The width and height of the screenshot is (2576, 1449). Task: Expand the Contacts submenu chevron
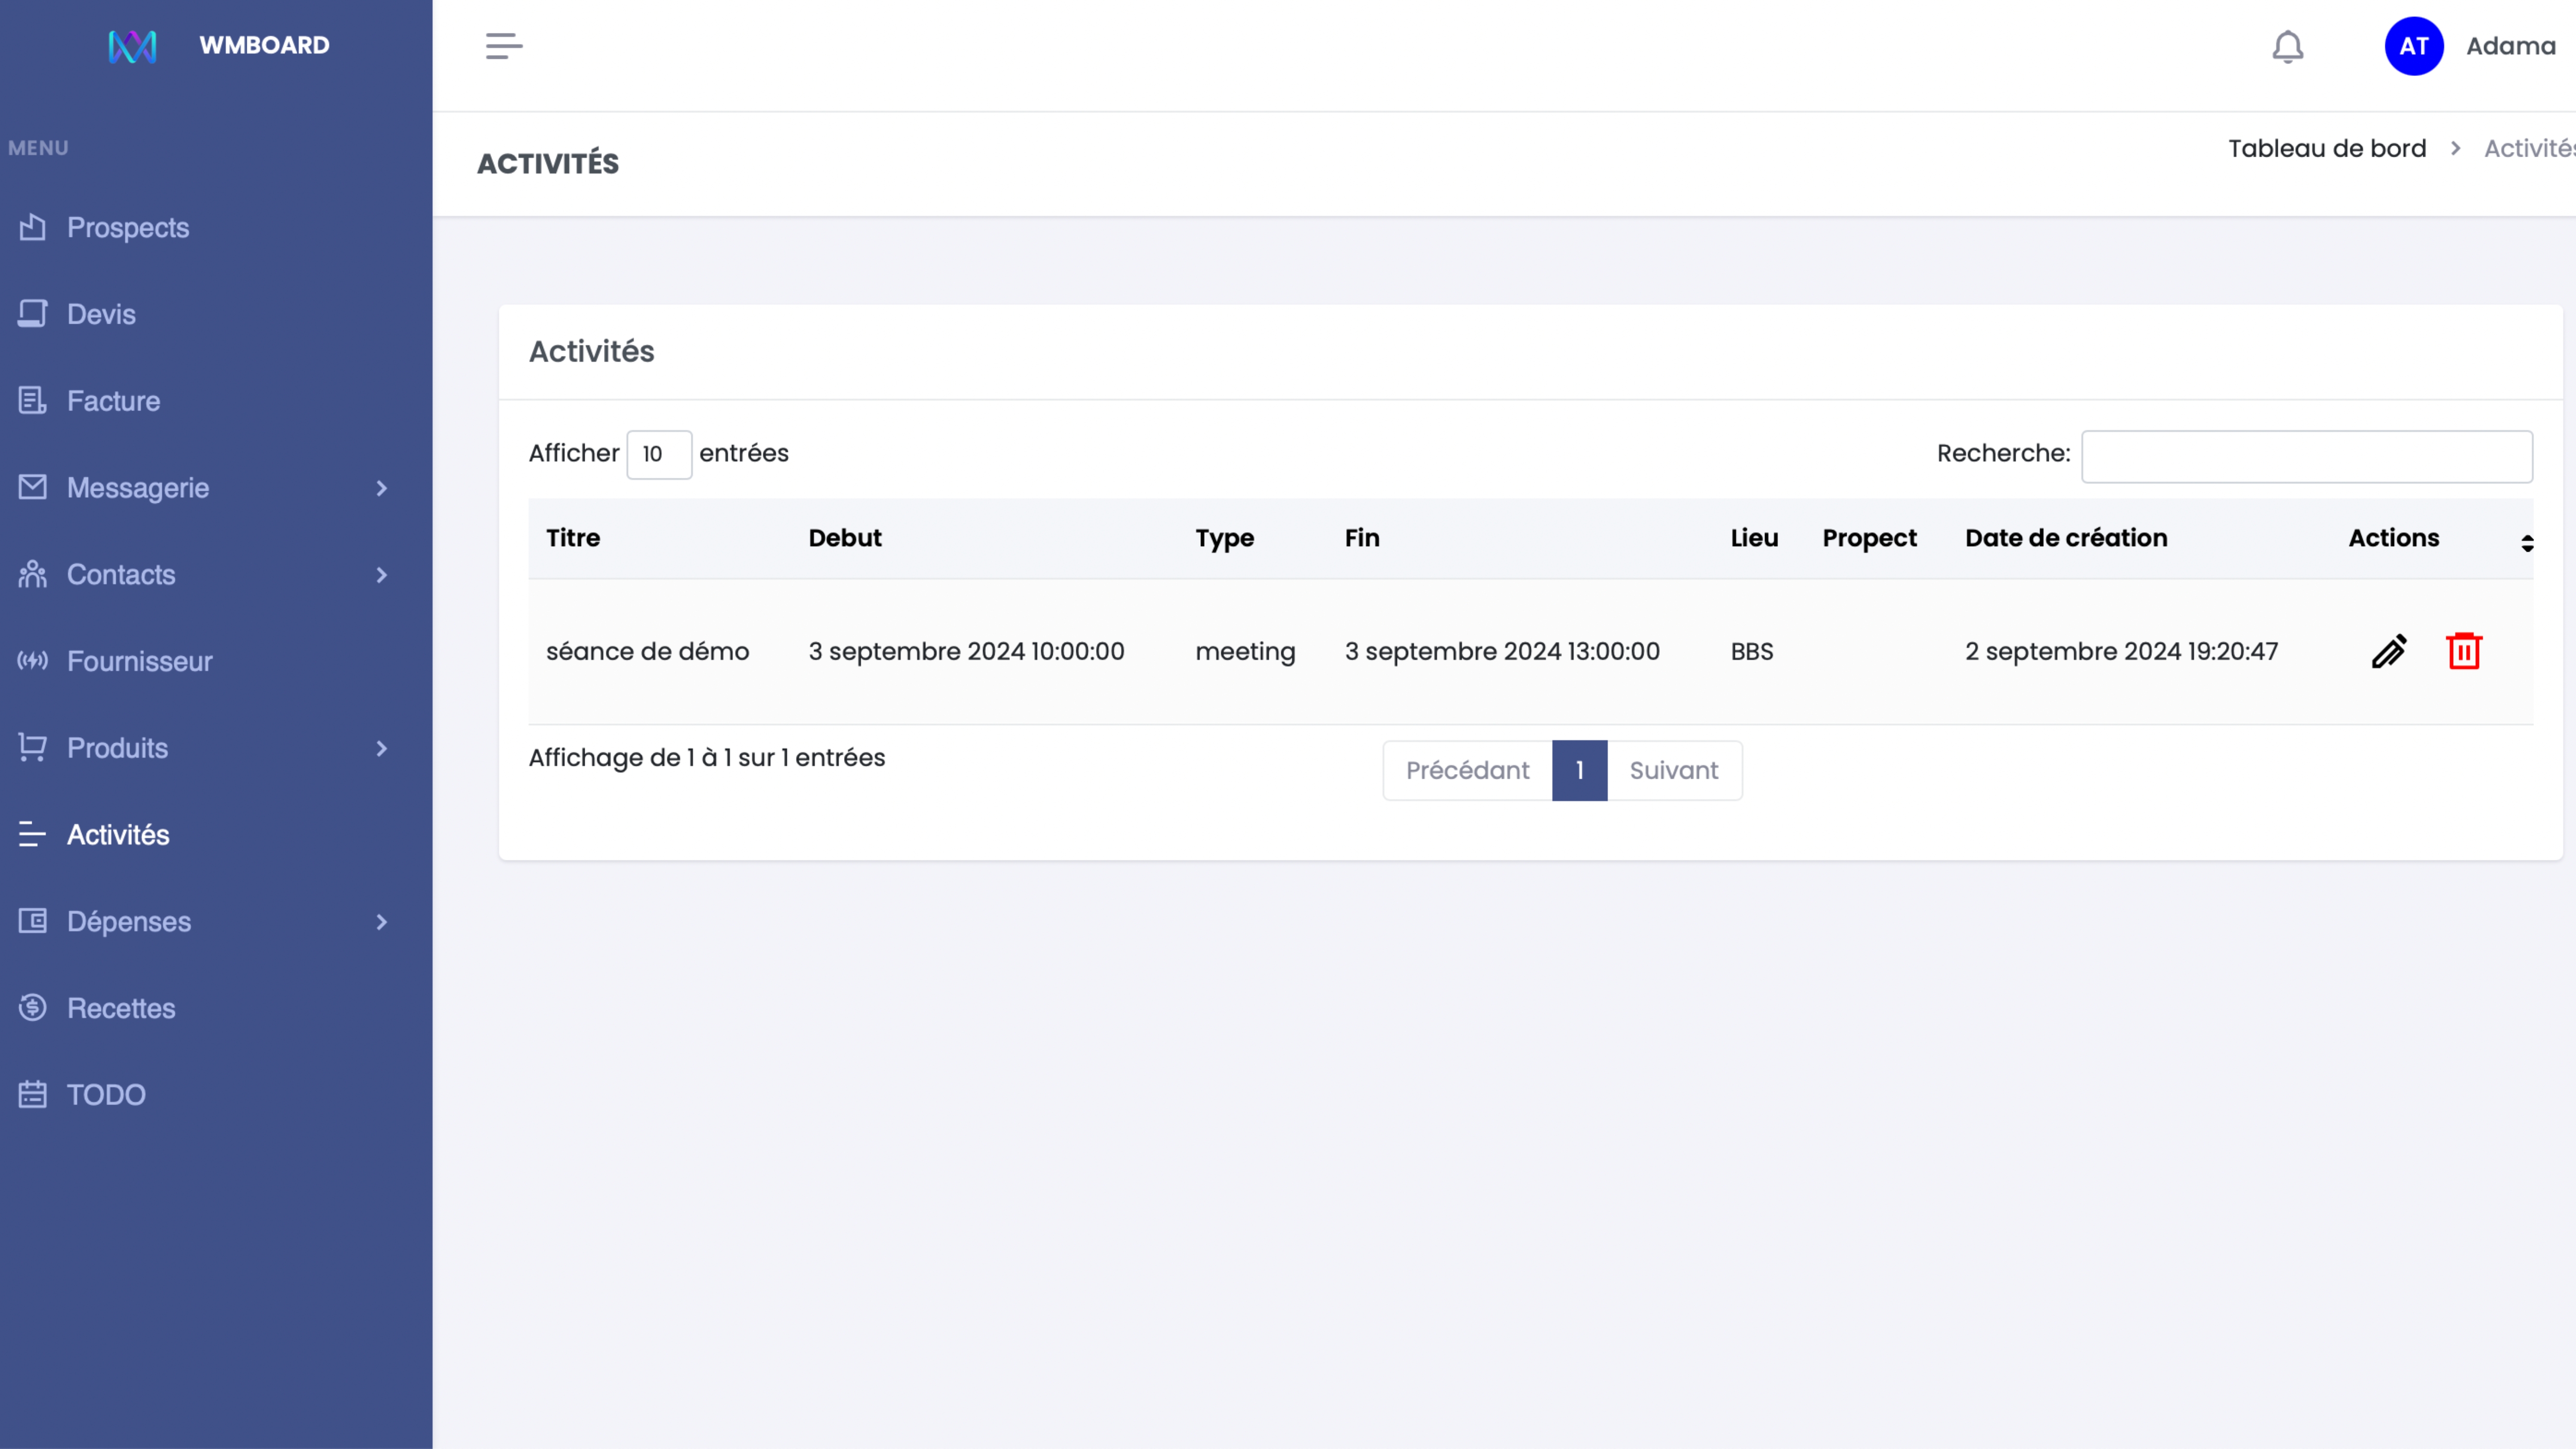tap(381, 575)
